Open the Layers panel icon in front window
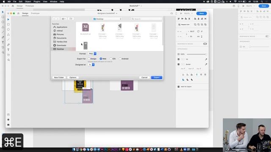 point(8,119)
